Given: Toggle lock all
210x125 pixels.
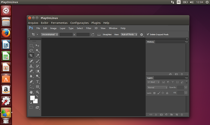Looking at the screenshot, I should point(167,93).
